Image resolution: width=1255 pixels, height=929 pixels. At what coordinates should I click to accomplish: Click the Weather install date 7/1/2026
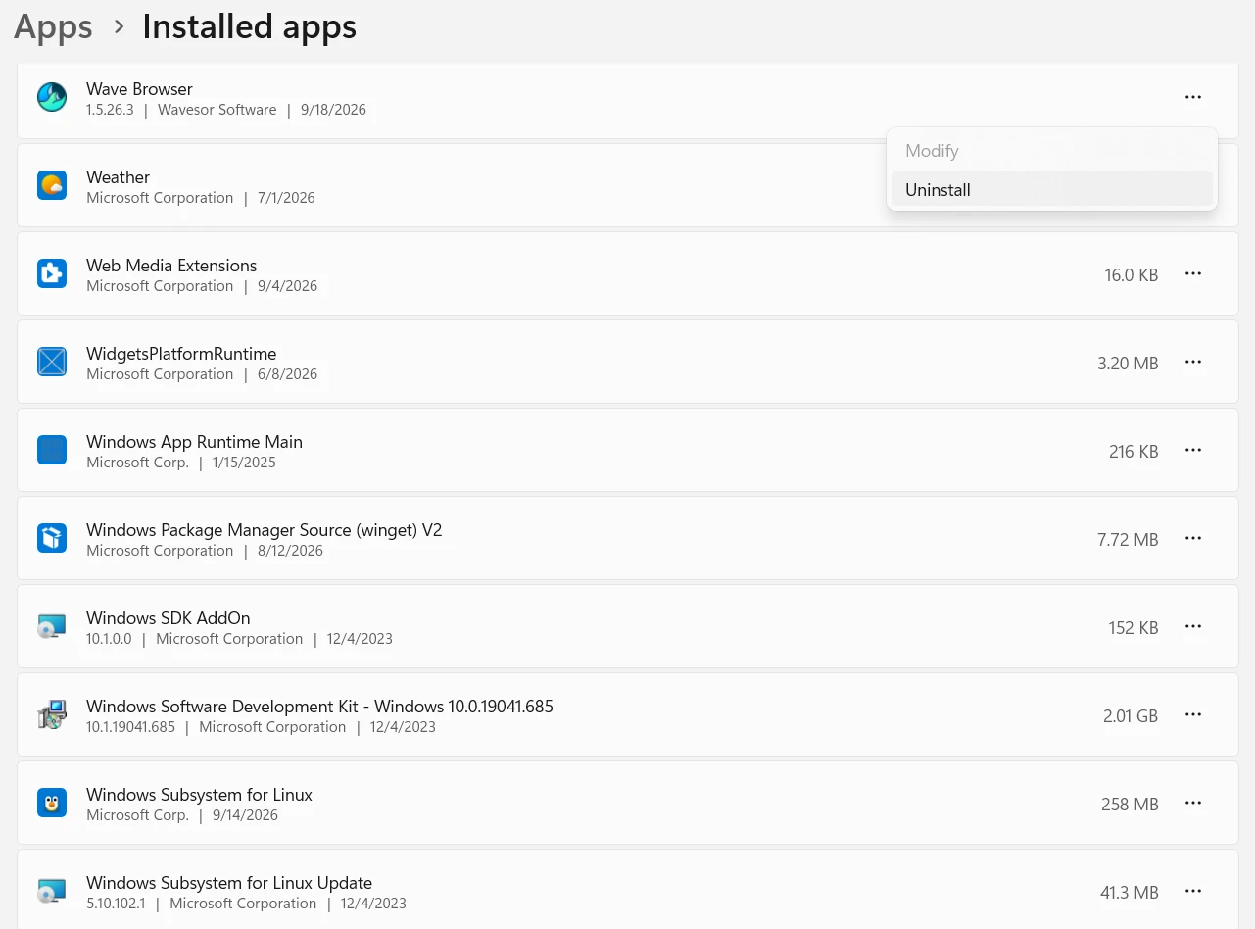(286, 198)
